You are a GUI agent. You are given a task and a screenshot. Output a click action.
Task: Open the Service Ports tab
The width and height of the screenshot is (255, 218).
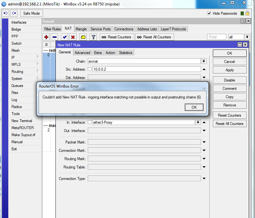[x=101, y=29]
